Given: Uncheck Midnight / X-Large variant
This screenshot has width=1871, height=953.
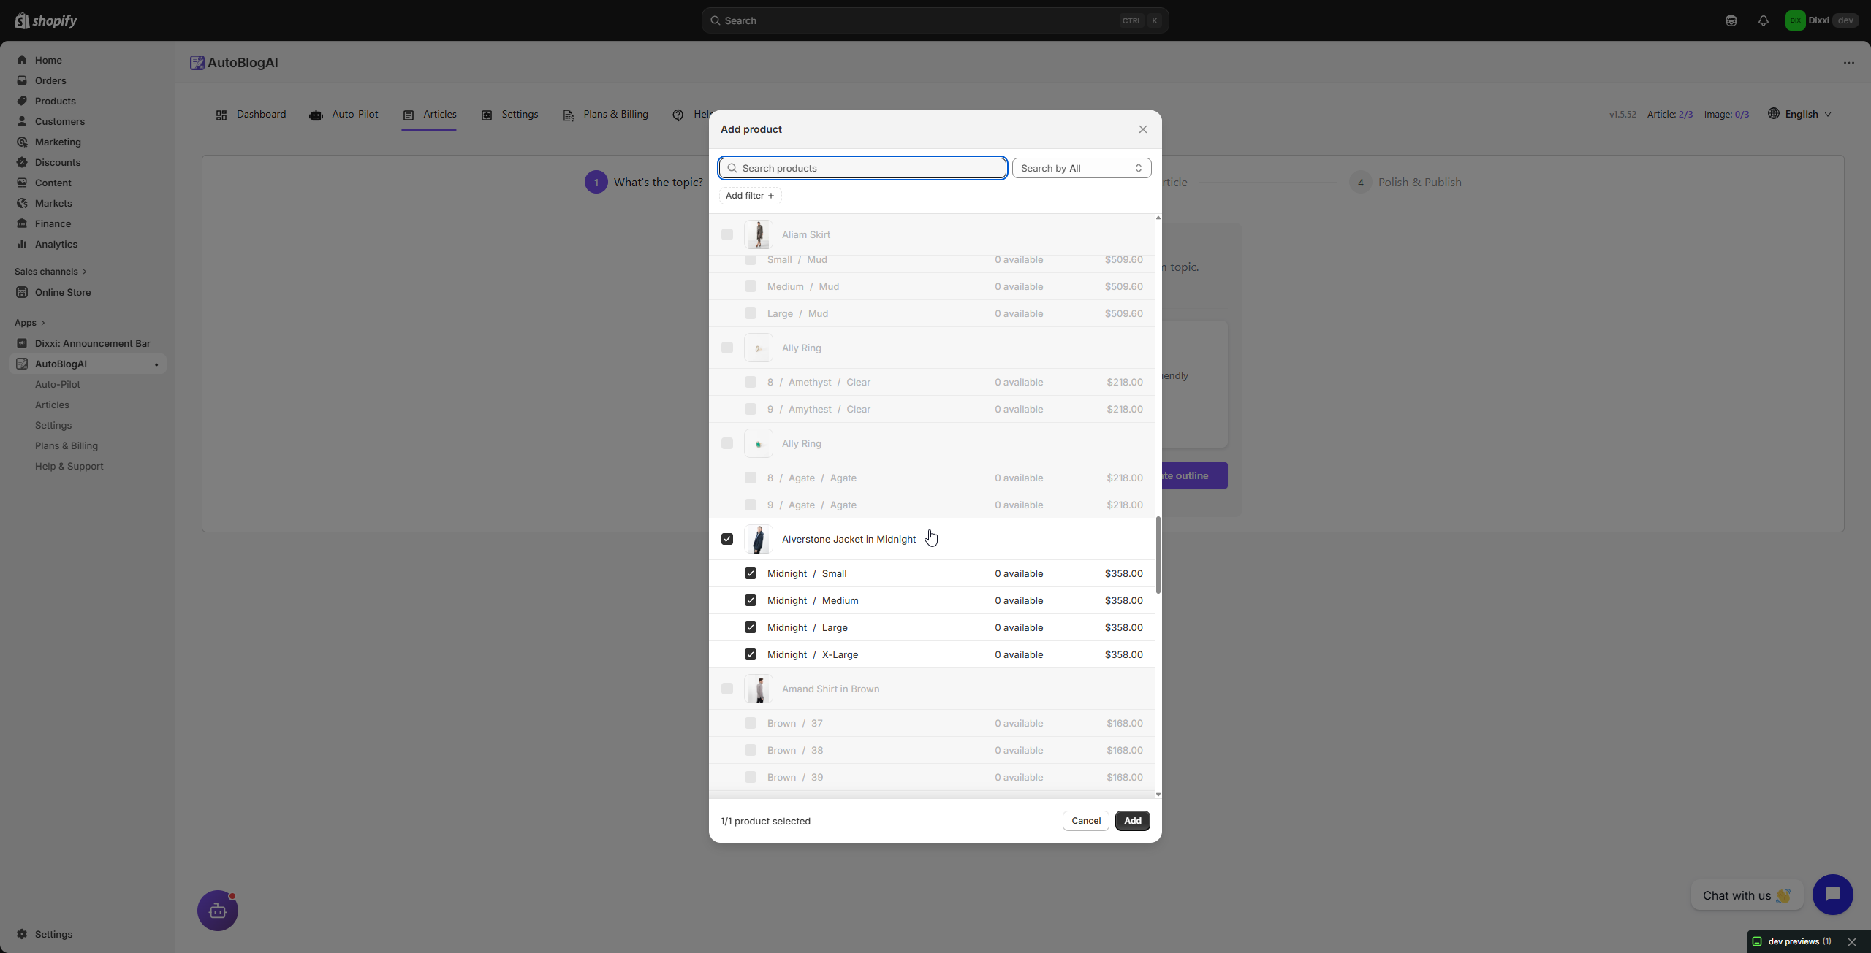Looking at the screenshot, I should (751, 654).
